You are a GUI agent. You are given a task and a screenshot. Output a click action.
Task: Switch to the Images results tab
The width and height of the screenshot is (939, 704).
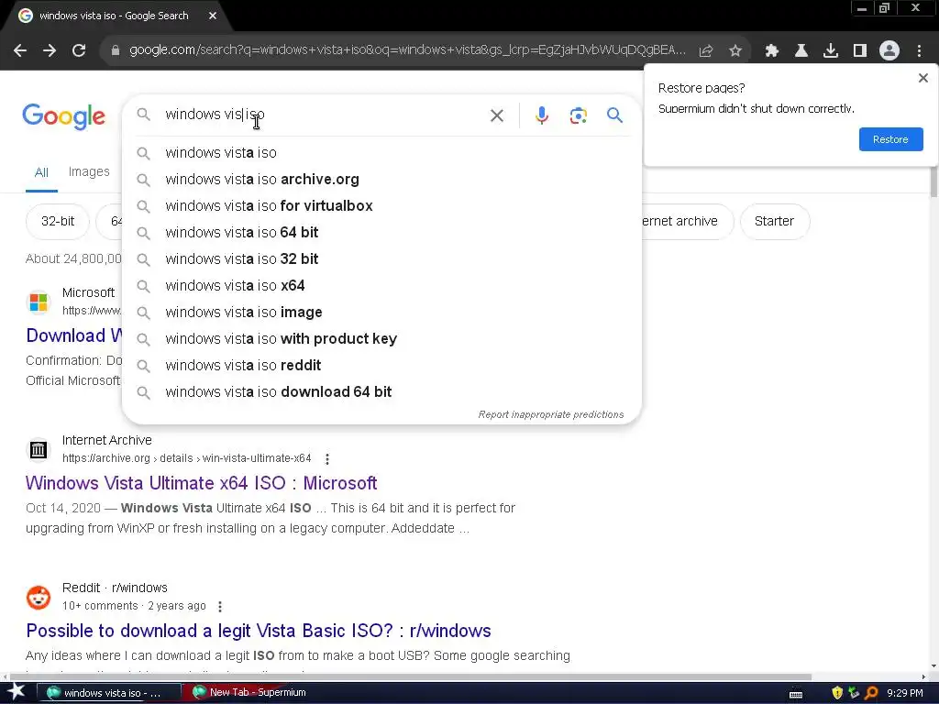click(89, 171)
